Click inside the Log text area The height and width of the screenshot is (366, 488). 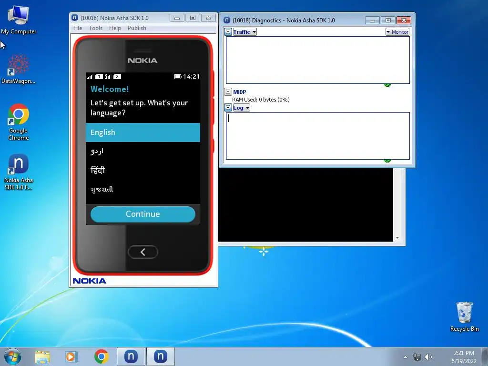coord(318,136)
